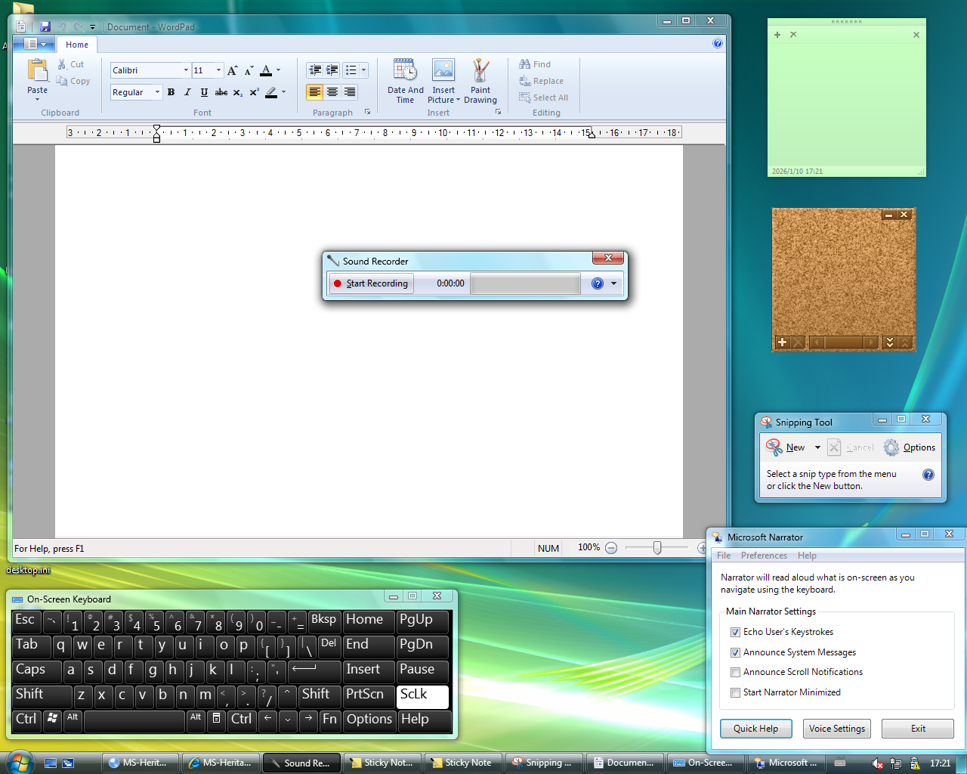Enable Announce Scroll Notifications
967x774 pixels.
[x=735, y=672]
